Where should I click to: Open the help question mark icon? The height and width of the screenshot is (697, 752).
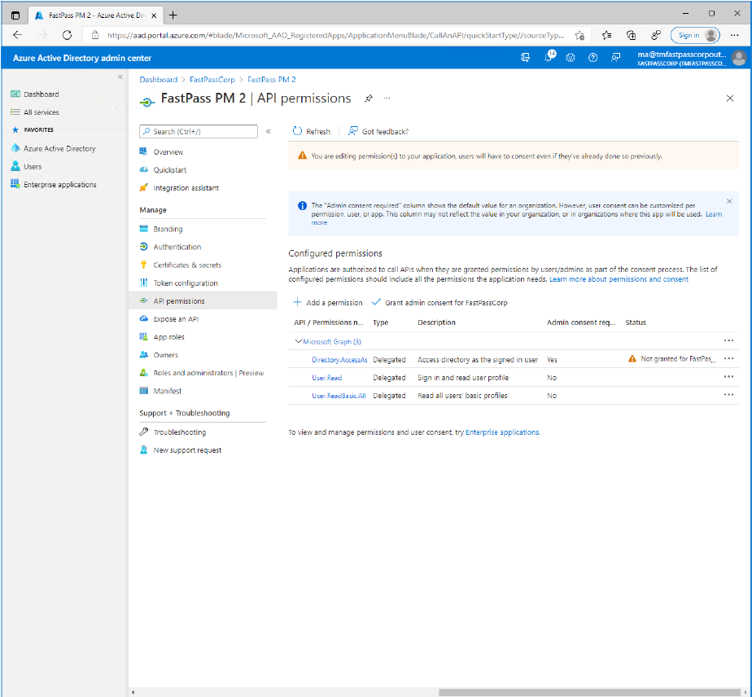593,58
